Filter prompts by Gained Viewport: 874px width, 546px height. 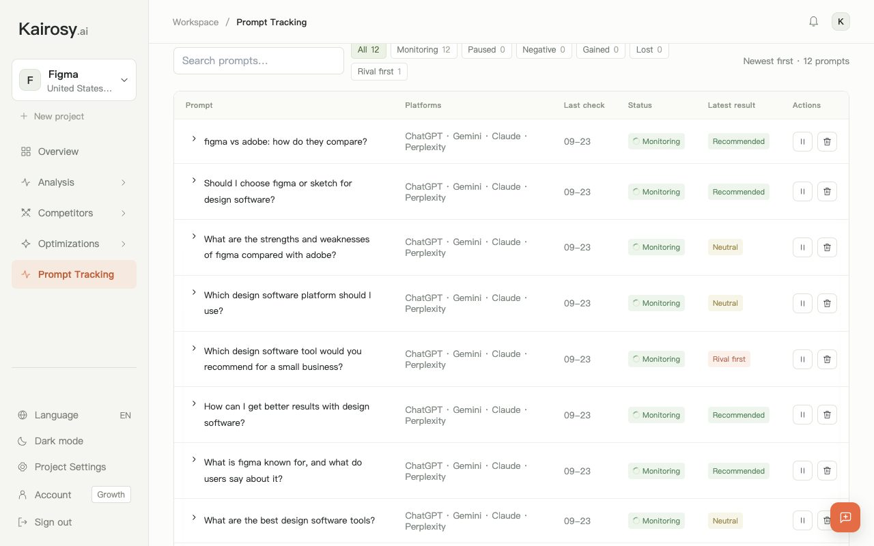601,50
